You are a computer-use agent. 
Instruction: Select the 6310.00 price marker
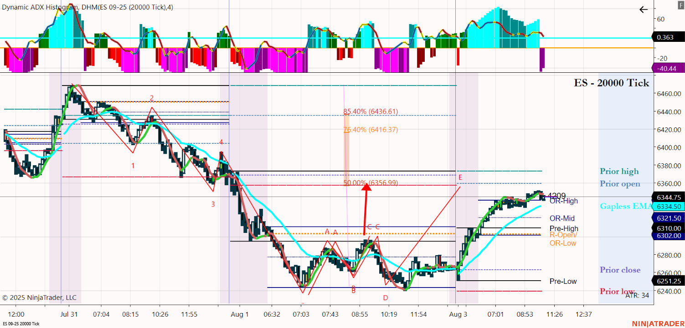tap(669, 228)
